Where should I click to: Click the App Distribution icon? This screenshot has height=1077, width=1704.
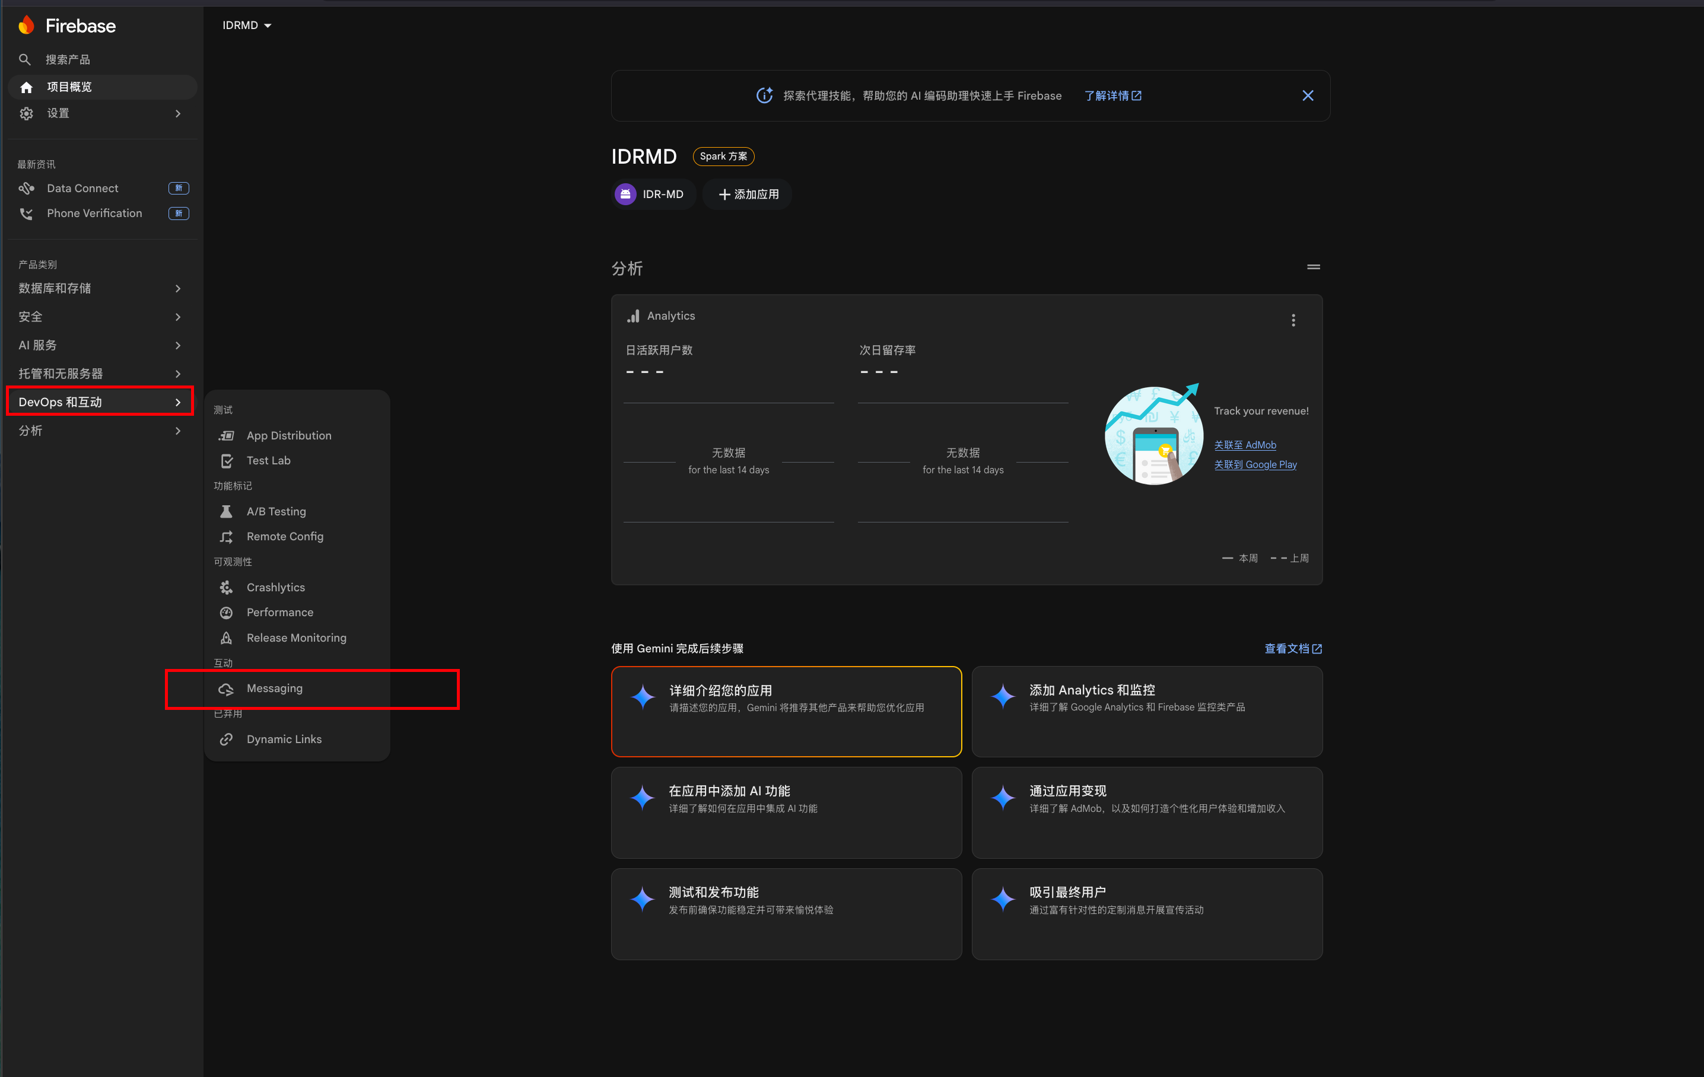click(227, 436)
